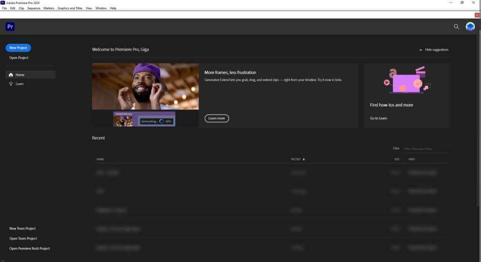
Task: Open the Graphics and Titles menu
Action: pyautogui.click(x=70, y=8)
